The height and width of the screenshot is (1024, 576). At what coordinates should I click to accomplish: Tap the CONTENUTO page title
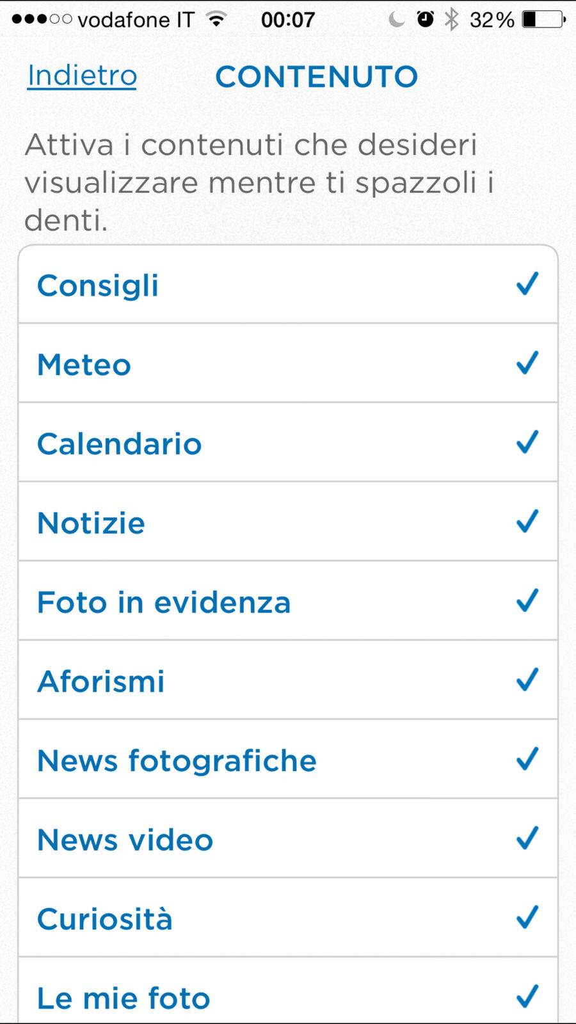[x=316, y=77]
